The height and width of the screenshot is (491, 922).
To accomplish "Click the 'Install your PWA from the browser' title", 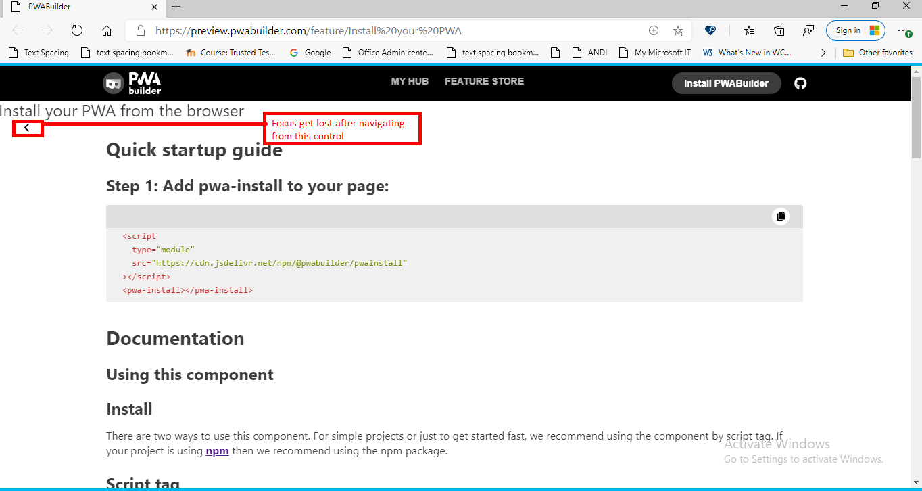I will [x=122, y=111].
